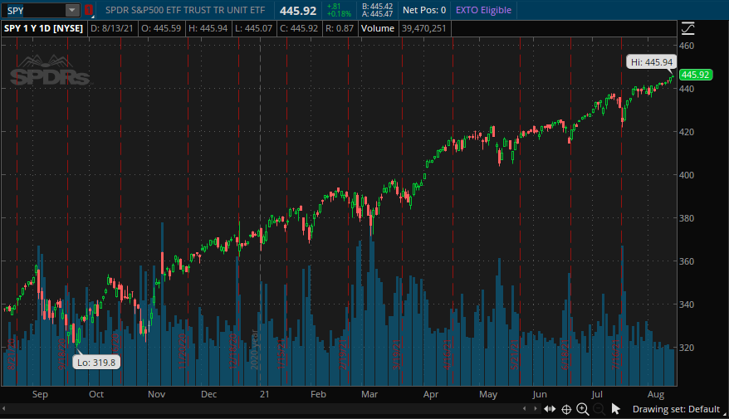Screen dimensions: 729x419
Task: Expand the SPY symbol dropdown arrow
Action: click(x=72, y=10)
